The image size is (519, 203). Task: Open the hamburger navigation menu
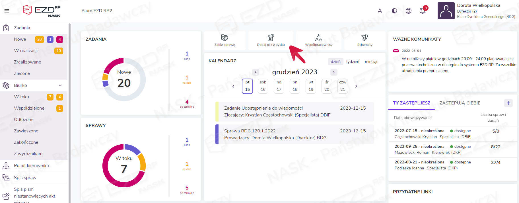coord(7,11)
